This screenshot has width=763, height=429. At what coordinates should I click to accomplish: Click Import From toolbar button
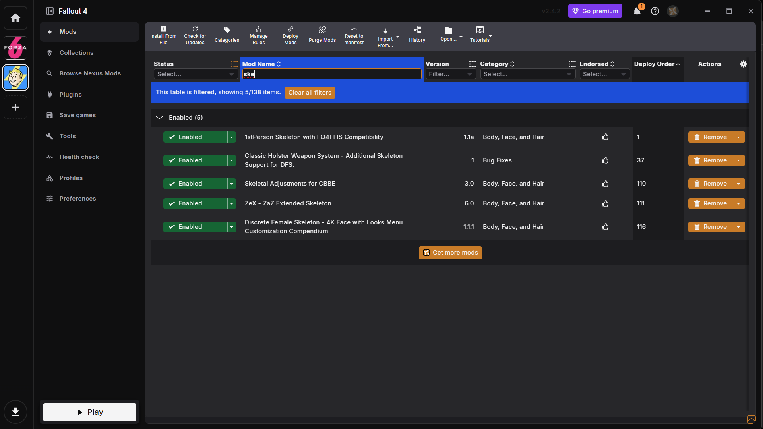385,37
